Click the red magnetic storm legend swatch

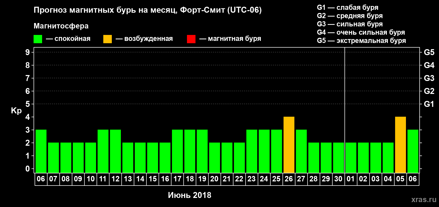tap(191, 39)
